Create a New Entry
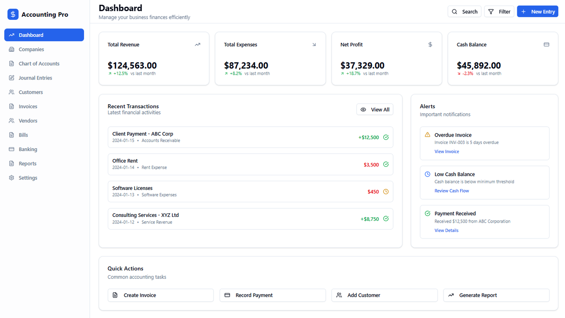Image resolution: width=565 pixels, height=318 pixels. (x=538, y=11)
